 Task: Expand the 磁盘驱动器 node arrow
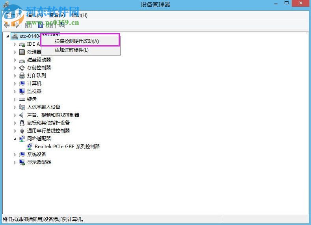coord(15,60)
